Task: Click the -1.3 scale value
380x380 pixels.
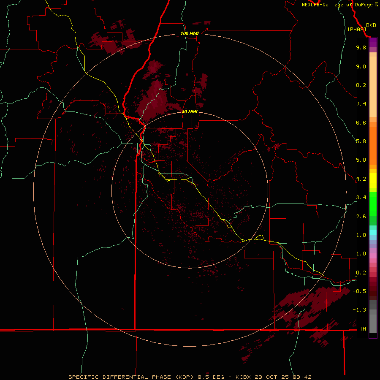Action: tap(359, 310)
